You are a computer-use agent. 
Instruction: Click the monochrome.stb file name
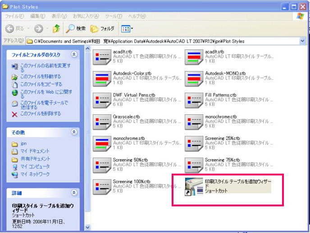129,138
